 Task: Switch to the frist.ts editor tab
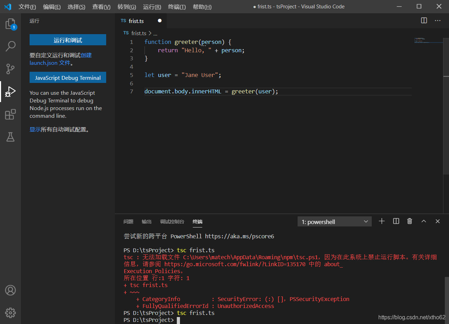click(141, 21)
